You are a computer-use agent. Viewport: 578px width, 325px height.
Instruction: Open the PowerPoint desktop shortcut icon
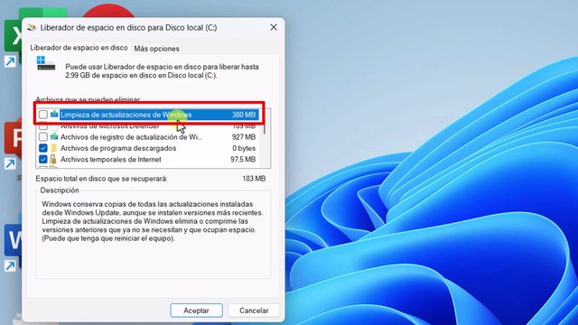click(14, 138)
